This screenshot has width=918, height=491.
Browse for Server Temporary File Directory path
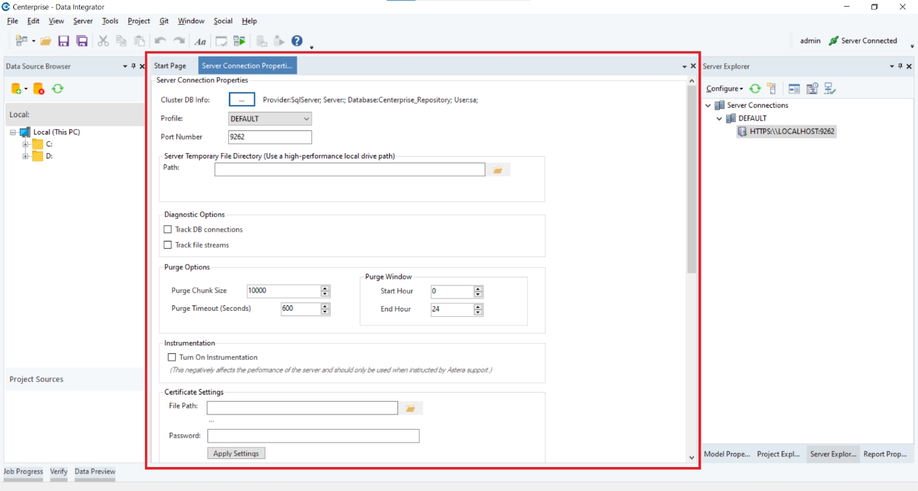pyautogui.click(x=498, y=170)
